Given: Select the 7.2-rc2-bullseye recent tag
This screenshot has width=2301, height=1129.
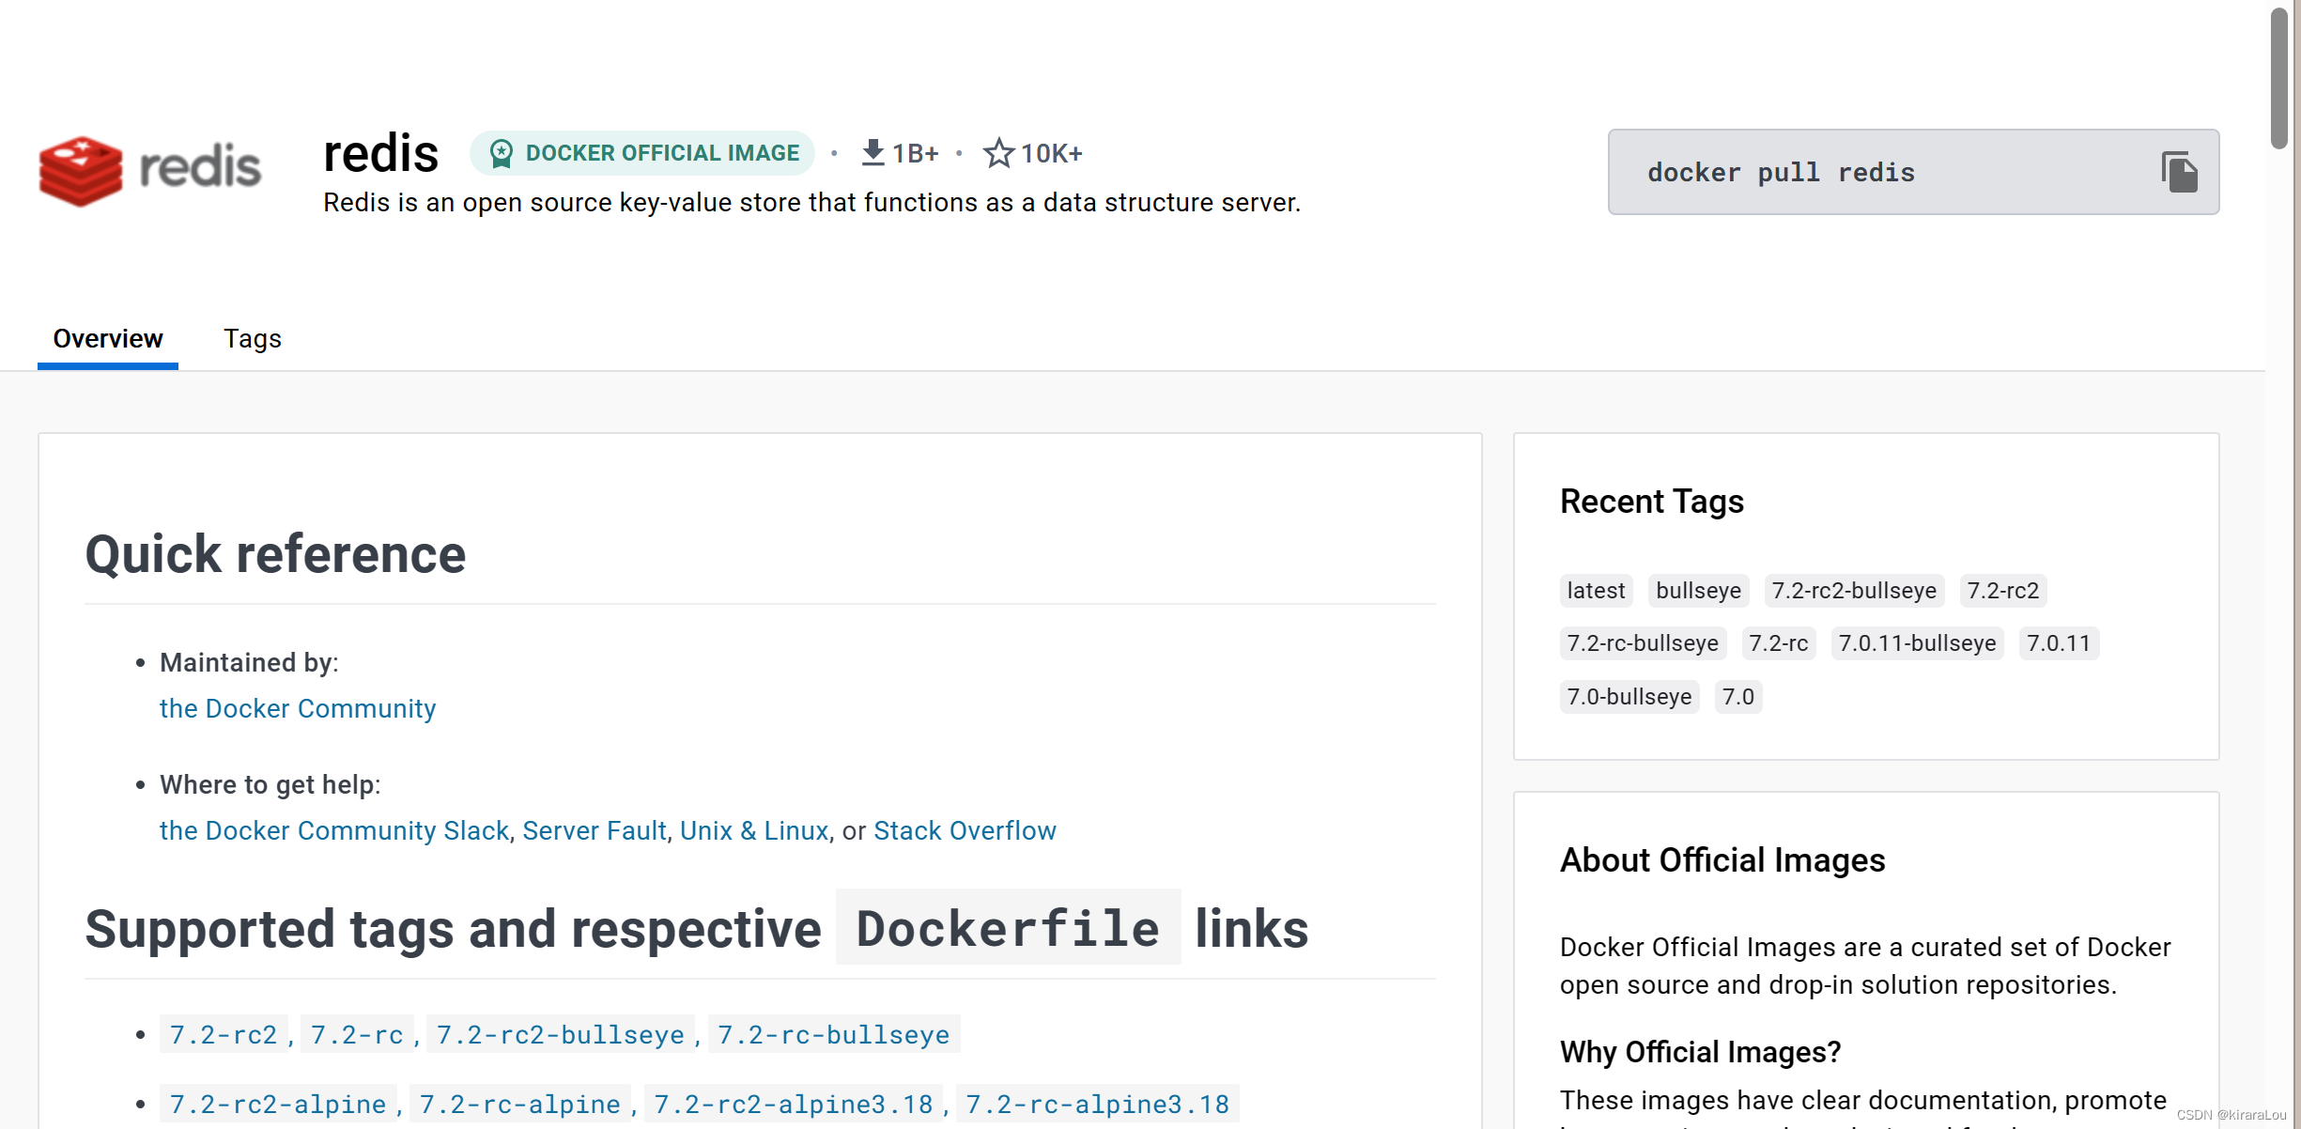Looking at the screenshot, I should (x=1854, y=591).
